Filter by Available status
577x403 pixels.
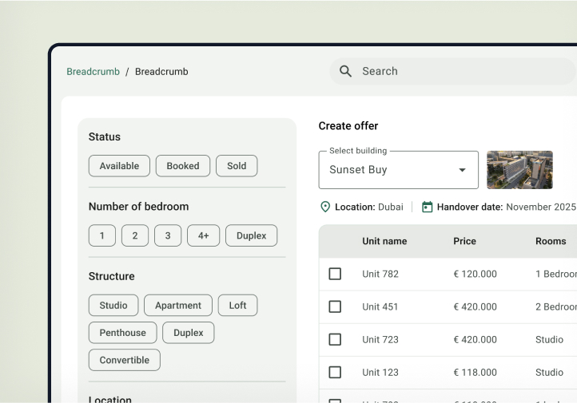119,166
